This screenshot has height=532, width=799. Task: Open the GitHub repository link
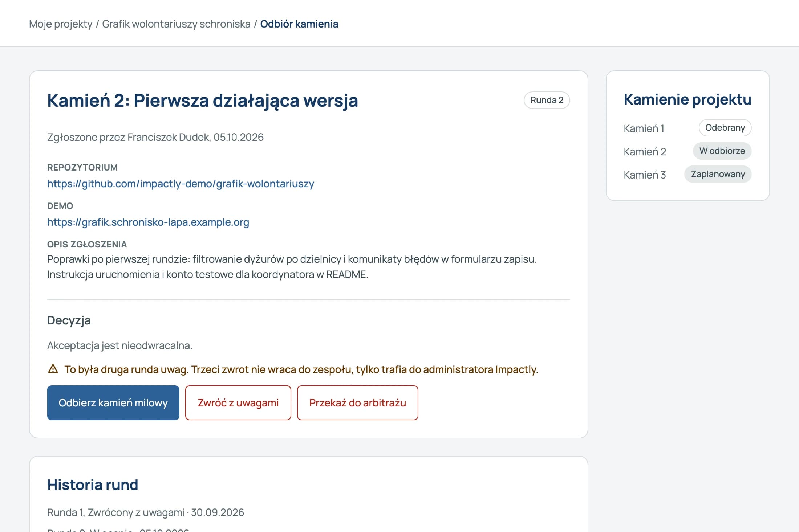click(x=181, y=184)
